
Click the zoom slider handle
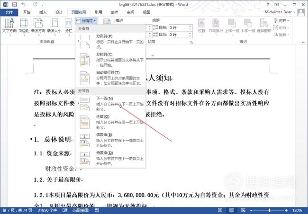[x=269, y=210]
